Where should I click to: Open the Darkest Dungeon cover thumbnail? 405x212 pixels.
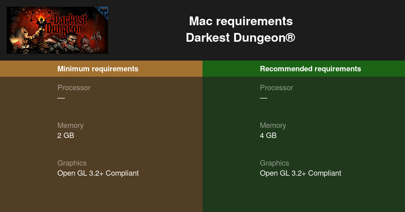[57, 30]
